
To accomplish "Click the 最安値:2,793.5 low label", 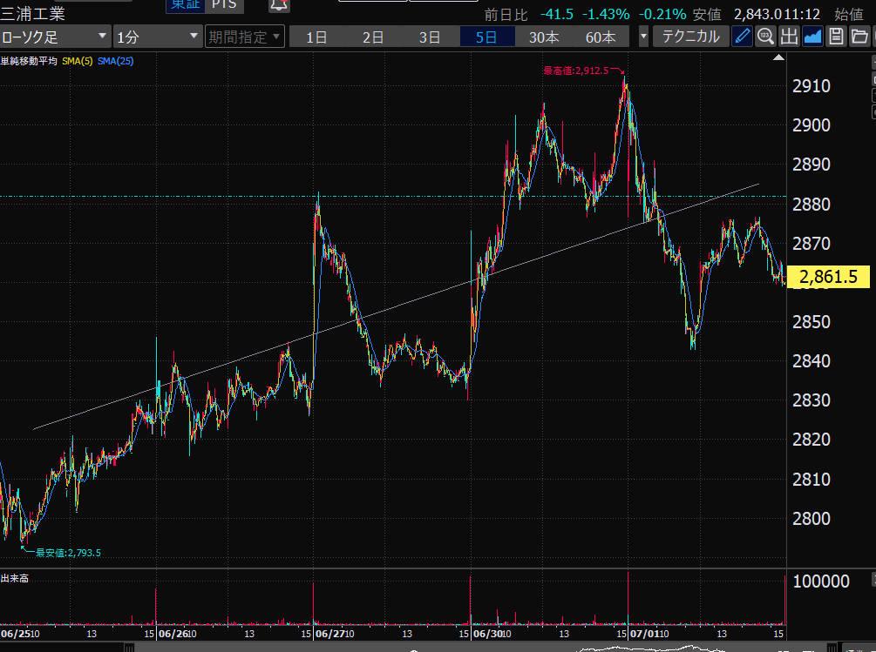I will point(68,553).
